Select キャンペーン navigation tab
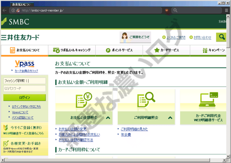The height and width of the screenshot is (163, 231). 208,50
